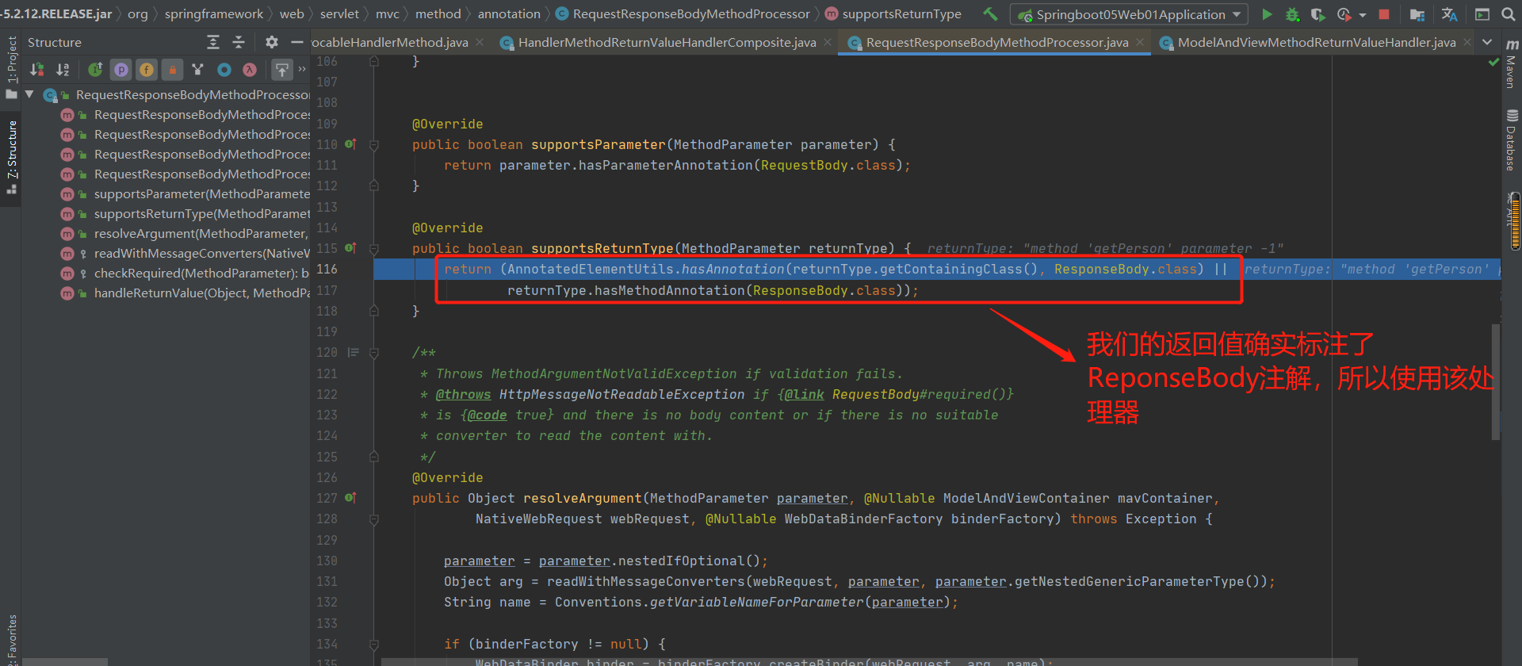The width and height of the screenshot is (1522, 666).
Task: Click the mvc breadcrumb segment
Action: click(388, 14)
